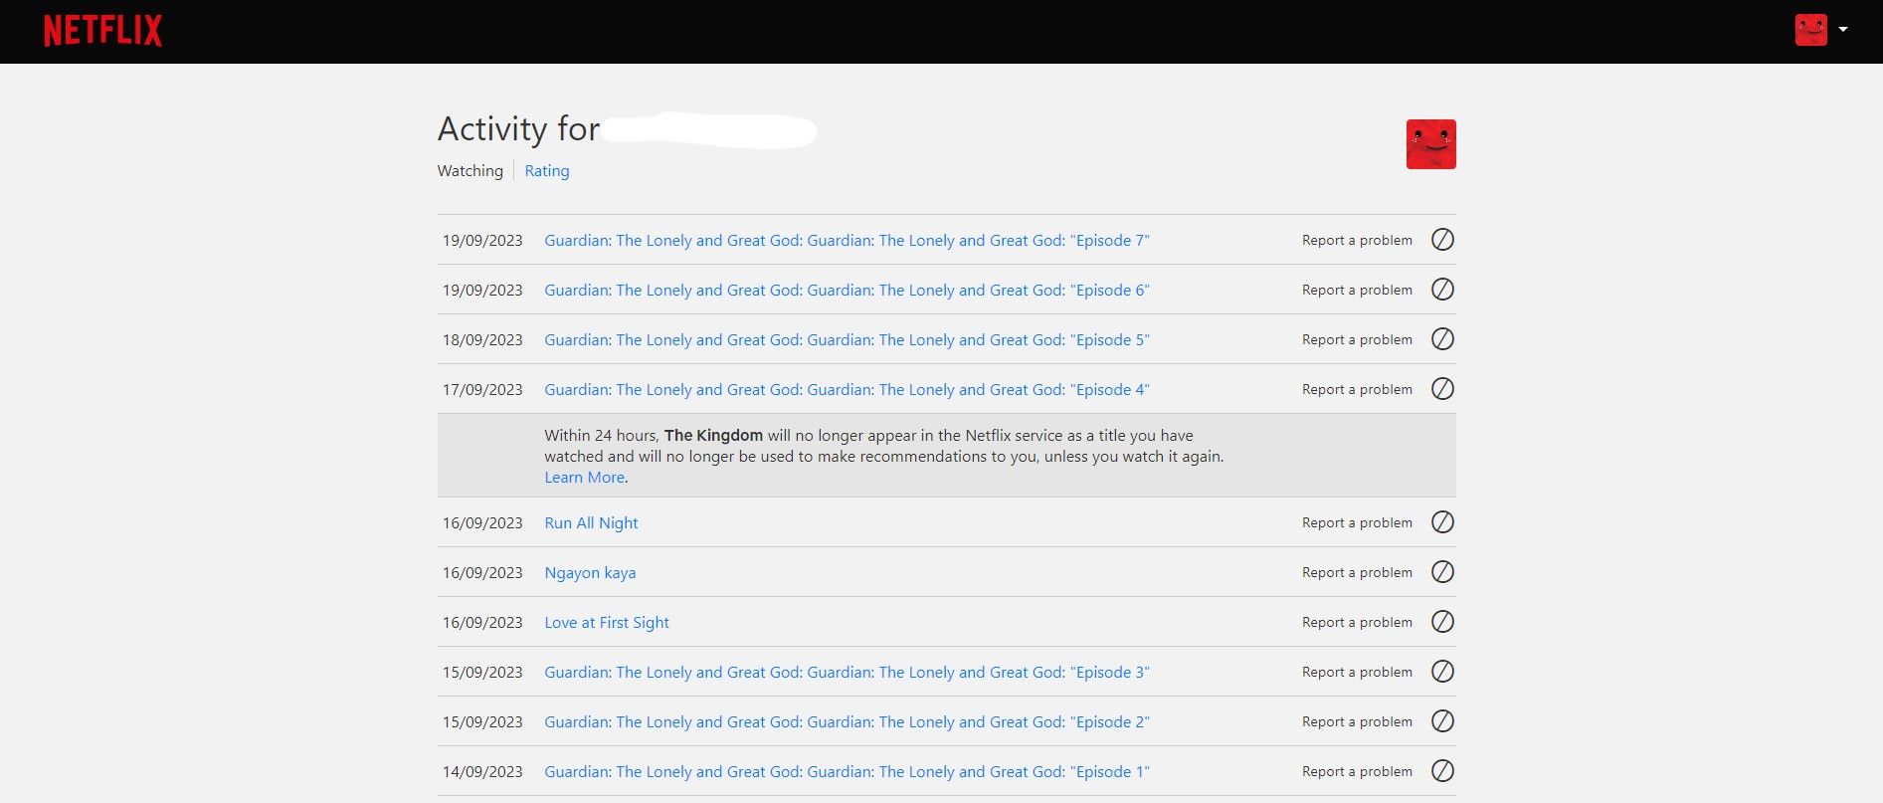Open Guardian Episode 3 title link
The image size is (1883, 803).
(x=847, y=673)
